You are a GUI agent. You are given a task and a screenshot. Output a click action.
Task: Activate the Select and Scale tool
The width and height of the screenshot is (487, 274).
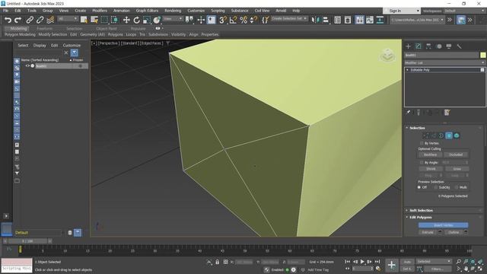click(x=147, y=21)
